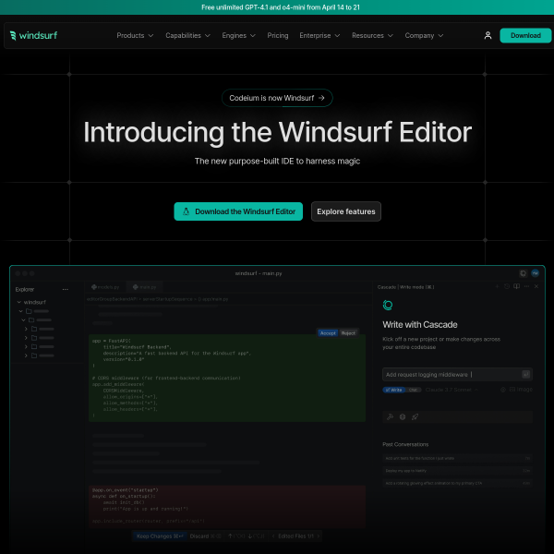Open past conversation Deploy my app to Netlify
The width and height of the screenshot is (554, 554).
457,471
